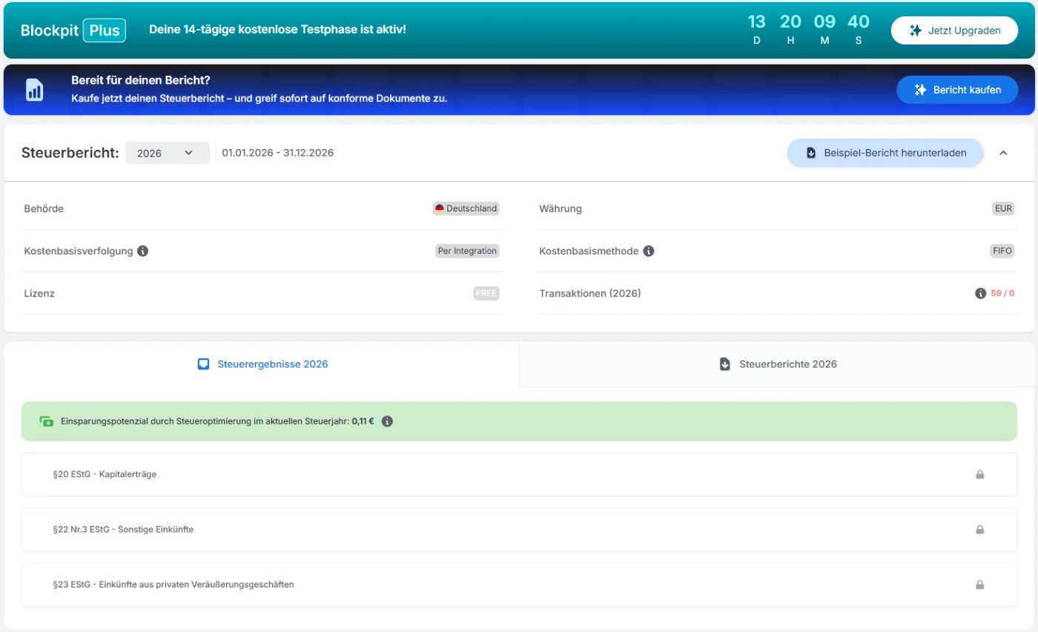Switch to Steuerberichte 2026 tab
The height and width of the screenshot is (632, 1038).
778,364
